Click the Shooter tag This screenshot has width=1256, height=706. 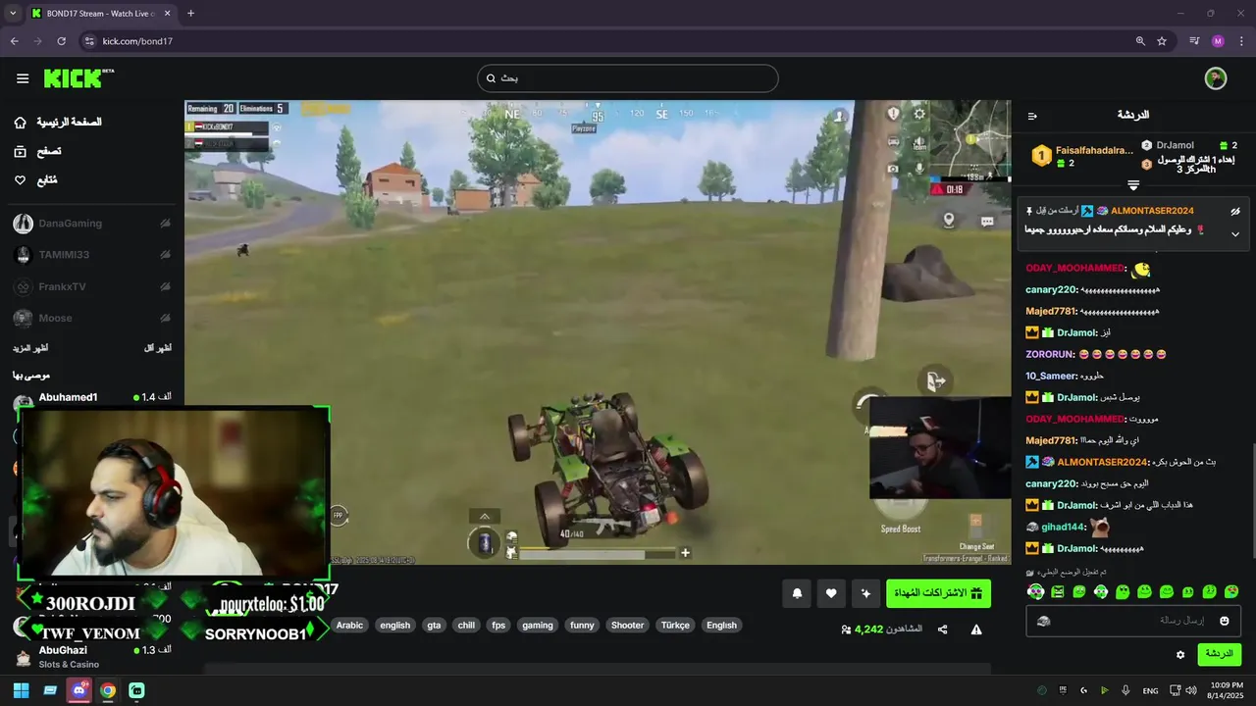[x=627, y=626]
